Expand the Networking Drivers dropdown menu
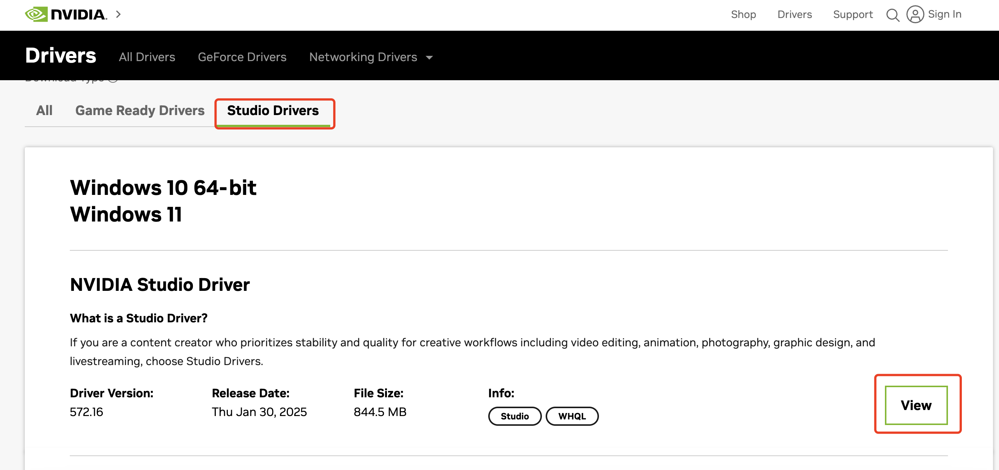The height and width of the screenshot is (470, 999). coord(363,57)
